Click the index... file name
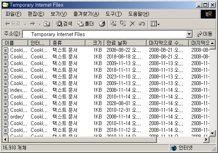Screen dimensions: 218x153 18,90
